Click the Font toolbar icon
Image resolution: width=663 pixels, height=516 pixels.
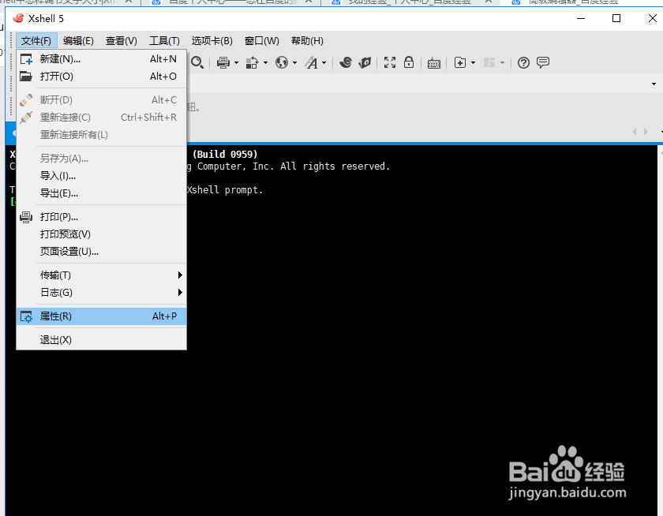(x=312, y=63)
